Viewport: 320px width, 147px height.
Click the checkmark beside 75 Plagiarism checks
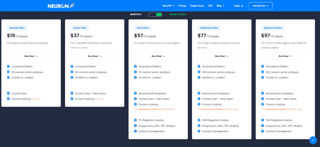coord(135,120)
